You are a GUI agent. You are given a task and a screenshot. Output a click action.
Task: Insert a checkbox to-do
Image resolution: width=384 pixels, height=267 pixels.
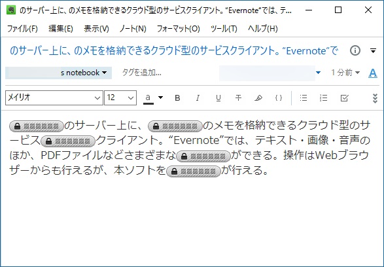tap(344, 98)
